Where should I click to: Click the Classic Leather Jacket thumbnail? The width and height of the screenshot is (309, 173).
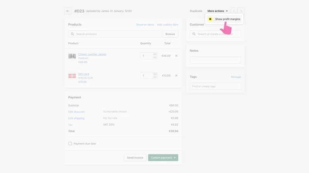click(x=72, y=56)
